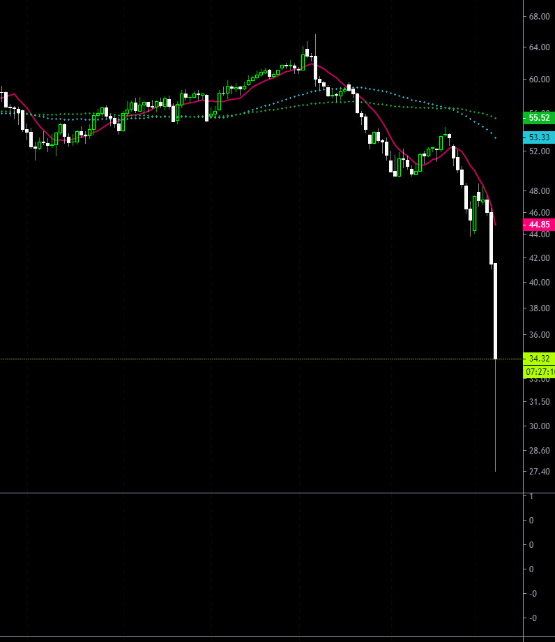Viewport: 555px width, 642px height.
Task: Click the 64.00 price axis label
Action: (x=539, y=47)
